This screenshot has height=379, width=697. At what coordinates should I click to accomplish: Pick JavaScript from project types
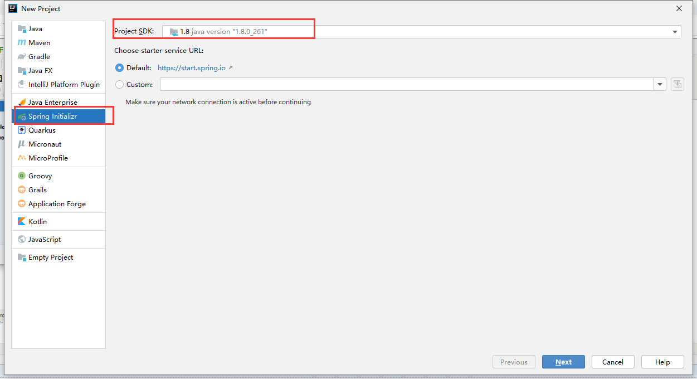(x=59, y=240)
